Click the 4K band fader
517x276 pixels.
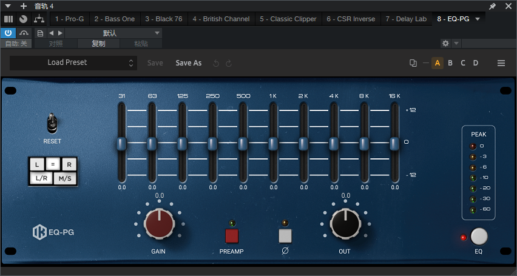click(x=334, y=144)
